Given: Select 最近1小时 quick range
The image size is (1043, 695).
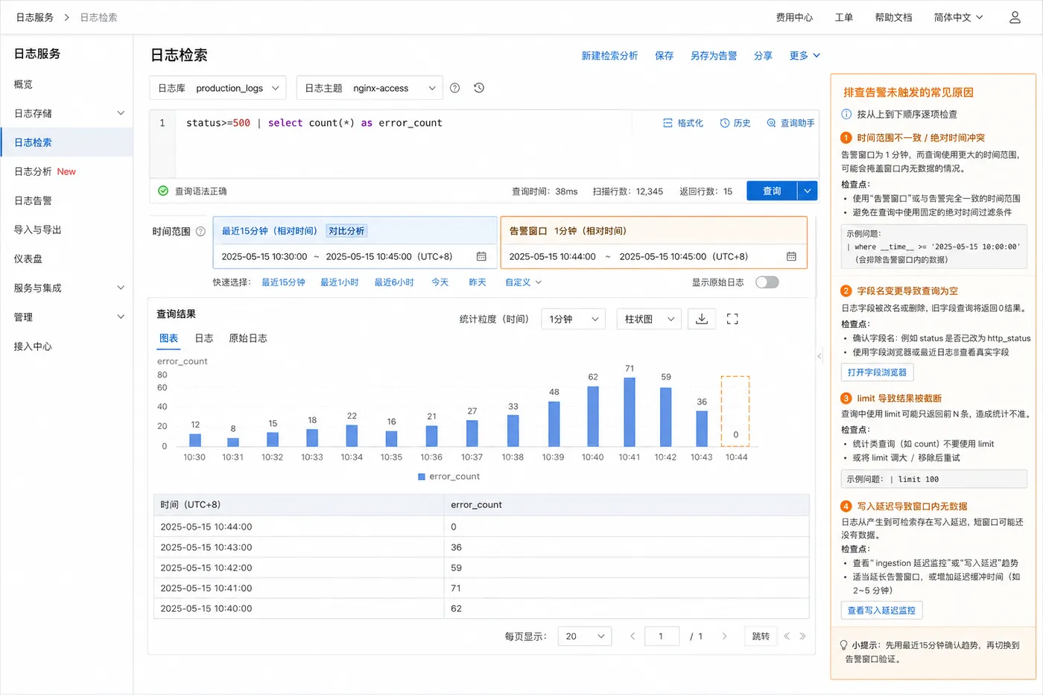Looking at the screenshot, I should point(339,282).
